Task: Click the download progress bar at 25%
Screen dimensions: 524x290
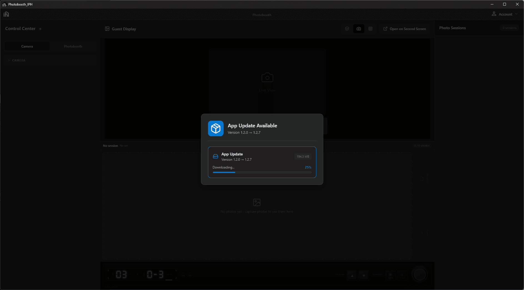Action: [x=262, y=172]
